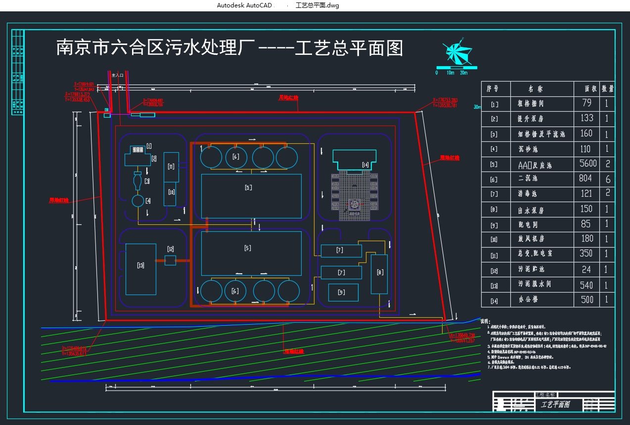Screen dimensions: 630x425
Task: Click the grit chamber pump symbol near [4]
Action: point(138,201)
